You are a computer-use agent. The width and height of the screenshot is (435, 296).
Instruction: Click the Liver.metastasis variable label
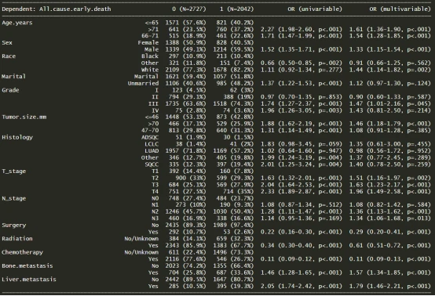tap(29, 280)
